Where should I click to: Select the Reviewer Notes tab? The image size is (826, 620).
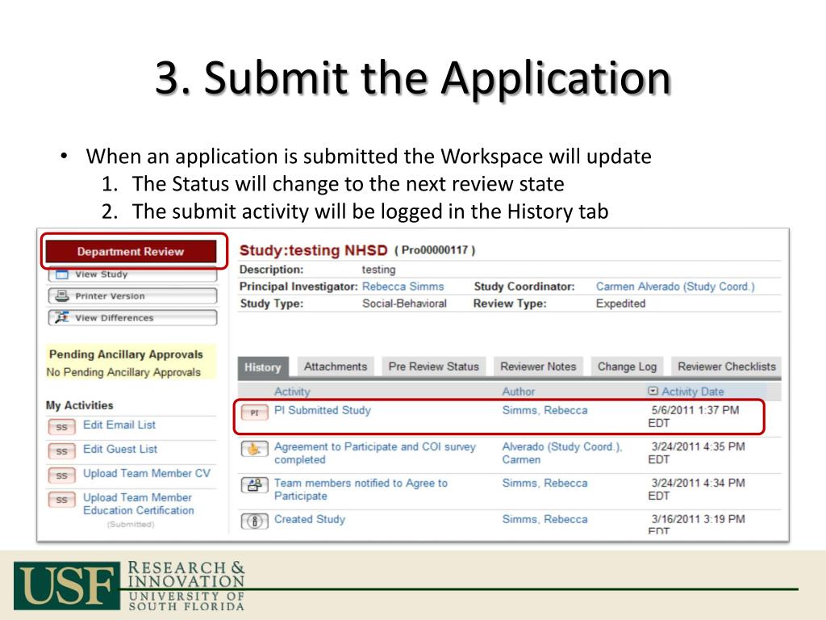(538, 367)
